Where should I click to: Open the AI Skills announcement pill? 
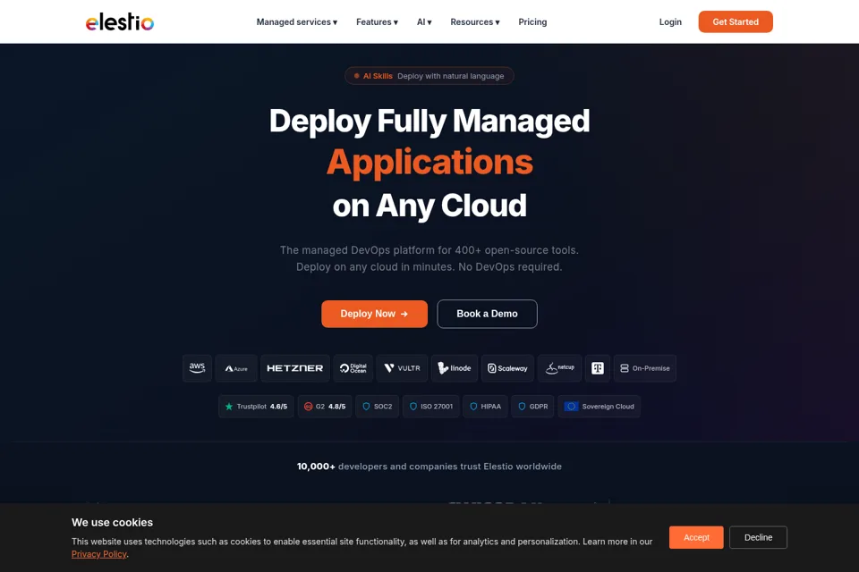(x=429, y=76)
